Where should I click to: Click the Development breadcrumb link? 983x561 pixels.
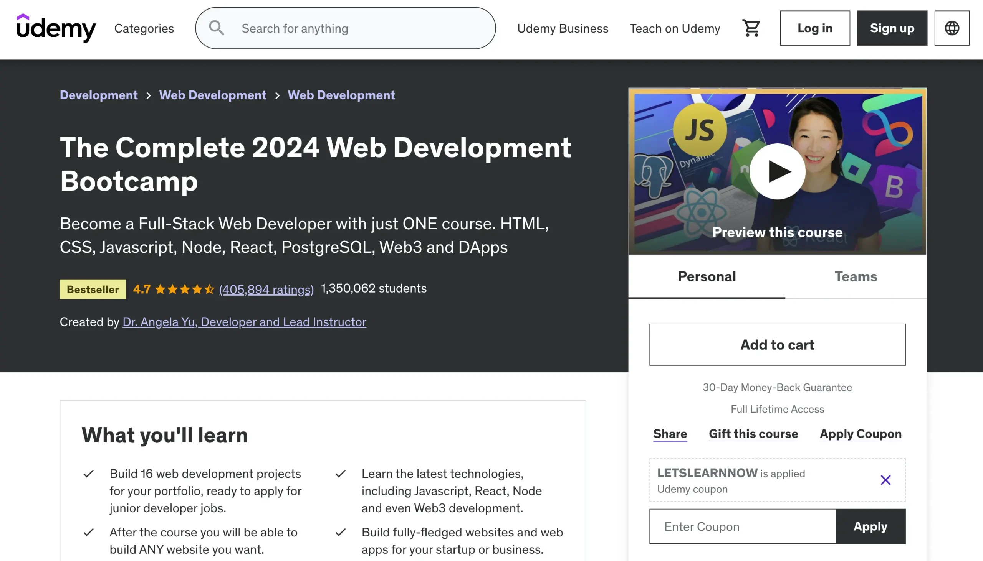[x=98, y=95]
